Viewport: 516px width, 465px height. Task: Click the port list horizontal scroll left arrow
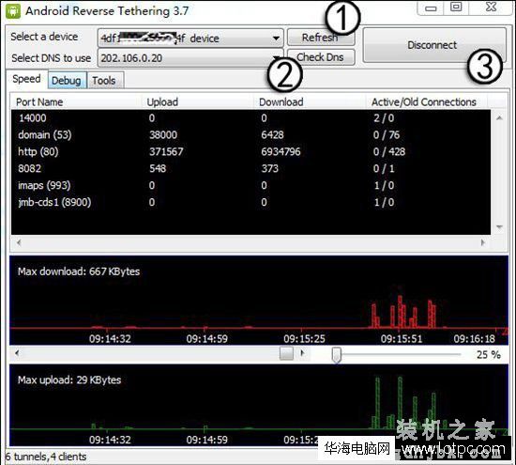click(19, 242)
